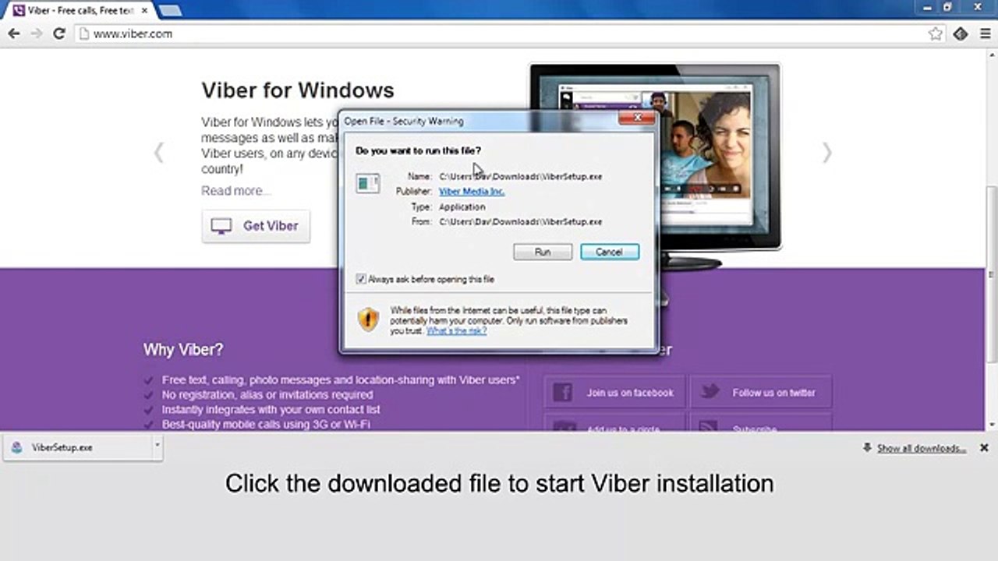Click the Name row file path
Viewport: 998px width, 561px height.
[521, 177]
